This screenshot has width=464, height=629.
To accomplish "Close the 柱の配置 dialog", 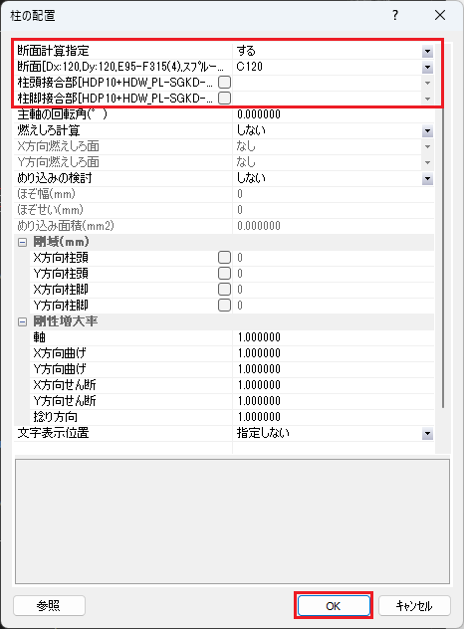I will pos(440,15).
